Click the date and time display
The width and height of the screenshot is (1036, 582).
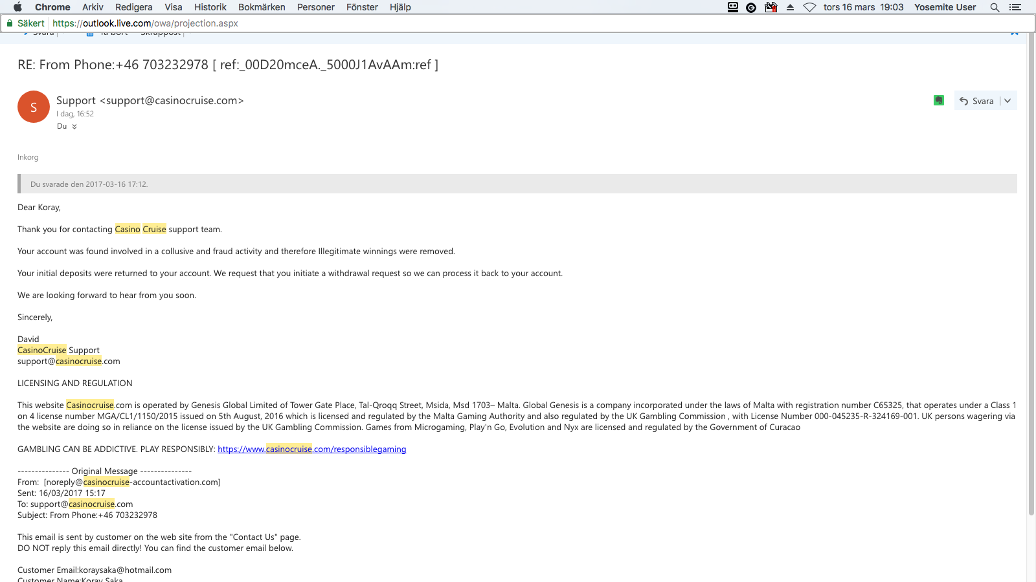[x=863, y=7]
